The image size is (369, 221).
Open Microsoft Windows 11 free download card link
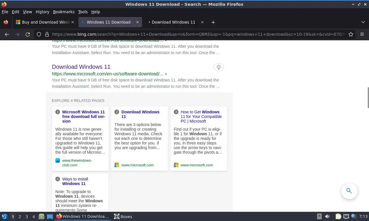coord(84,117)
